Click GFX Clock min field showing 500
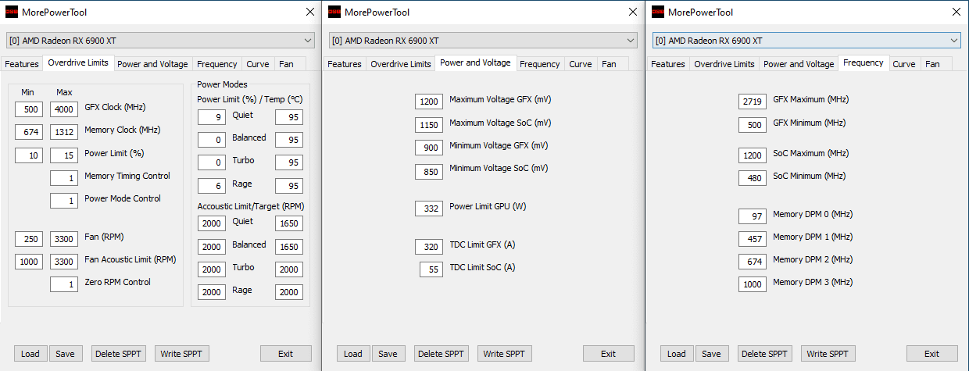This screenshot has height=371, width=969. (29, 109)
